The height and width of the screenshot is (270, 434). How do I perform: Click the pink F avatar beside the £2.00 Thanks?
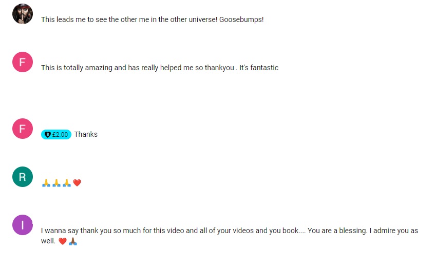[23, 129]
